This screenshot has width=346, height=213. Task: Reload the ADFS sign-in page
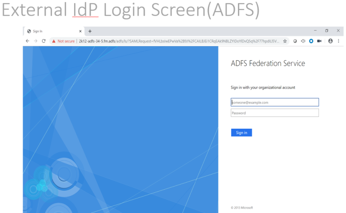coord(44,41)
